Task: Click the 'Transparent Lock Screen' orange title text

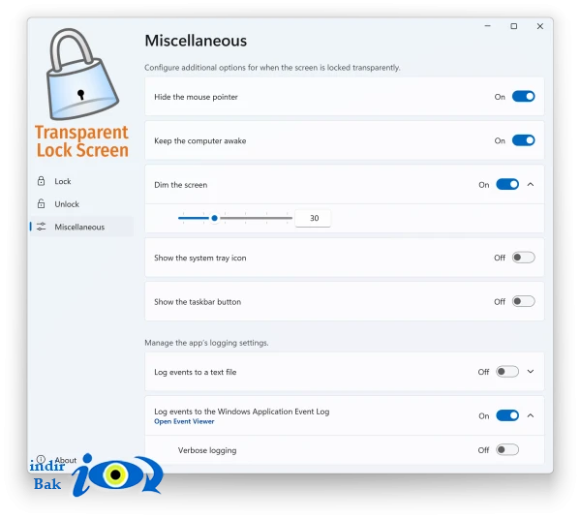Action: [x=82, y=141]
